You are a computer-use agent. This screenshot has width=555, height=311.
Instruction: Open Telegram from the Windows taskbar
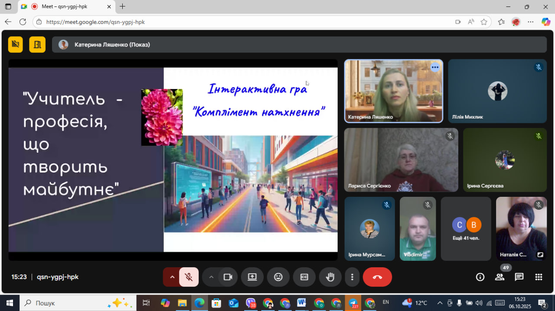[353, 303]
